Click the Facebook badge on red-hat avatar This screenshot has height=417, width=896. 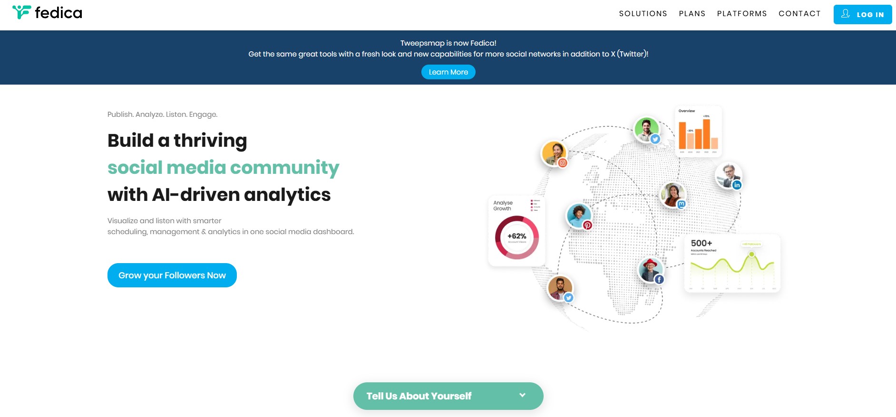(659, 280)
